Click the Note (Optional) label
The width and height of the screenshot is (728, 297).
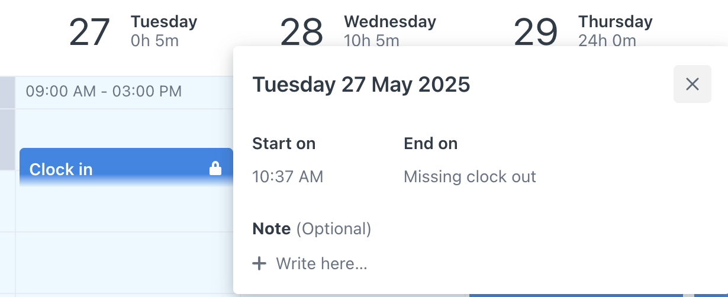pyautogui.click(x=312, y=228)
